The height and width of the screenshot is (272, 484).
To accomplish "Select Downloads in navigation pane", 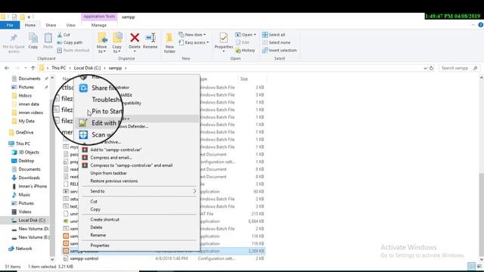I will (x=29, y=178).
